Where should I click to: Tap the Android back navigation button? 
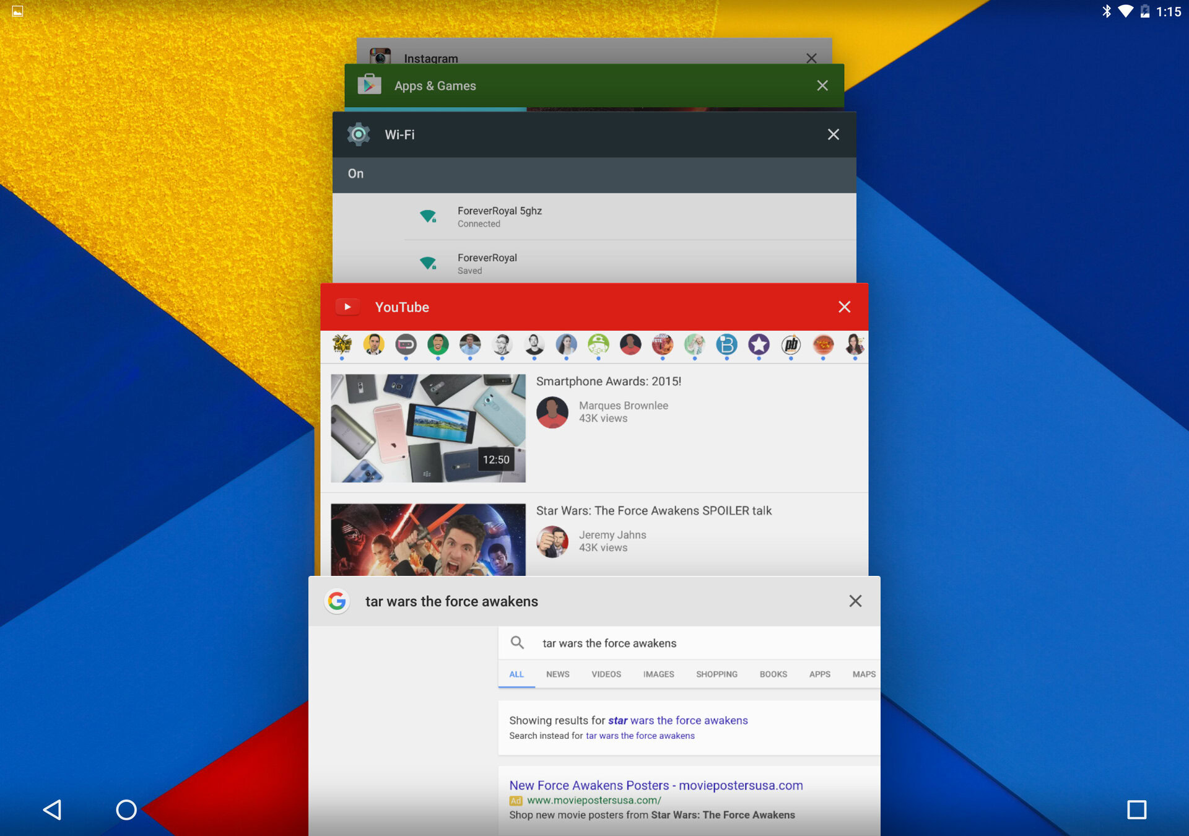pyautogui.click(x=53, y=809)
